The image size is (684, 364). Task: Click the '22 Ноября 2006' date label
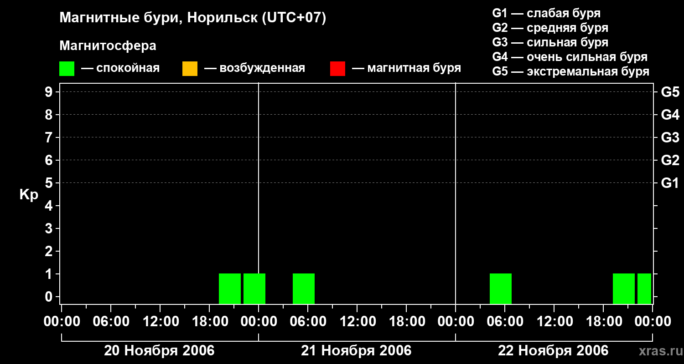click(553, 351)
